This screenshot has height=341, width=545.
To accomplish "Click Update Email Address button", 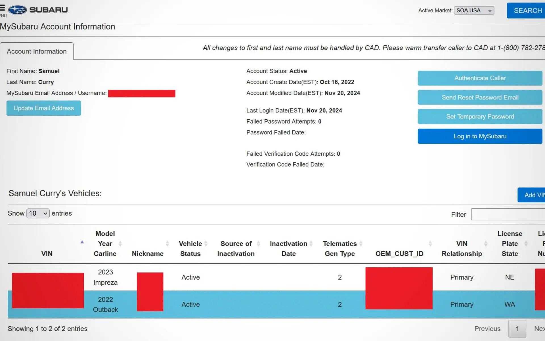I will pos(44,108).
